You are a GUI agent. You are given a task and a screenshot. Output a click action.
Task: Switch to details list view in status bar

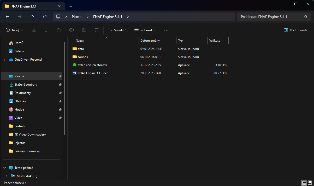point(304,183)
